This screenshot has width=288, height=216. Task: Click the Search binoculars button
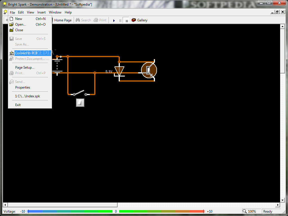click(83, 20)
